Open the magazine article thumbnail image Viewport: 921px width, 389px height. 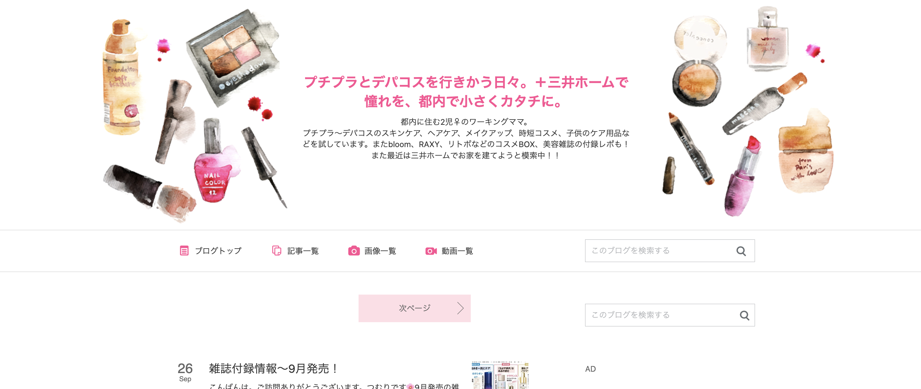click(500, 376)
